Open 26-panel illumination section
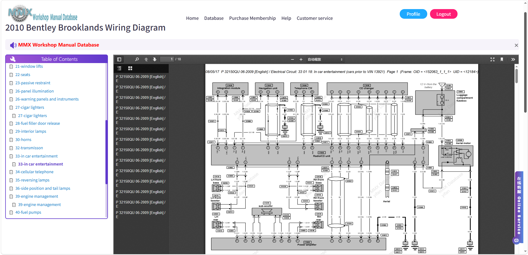528x255 pixels. [x=34, y=91]
